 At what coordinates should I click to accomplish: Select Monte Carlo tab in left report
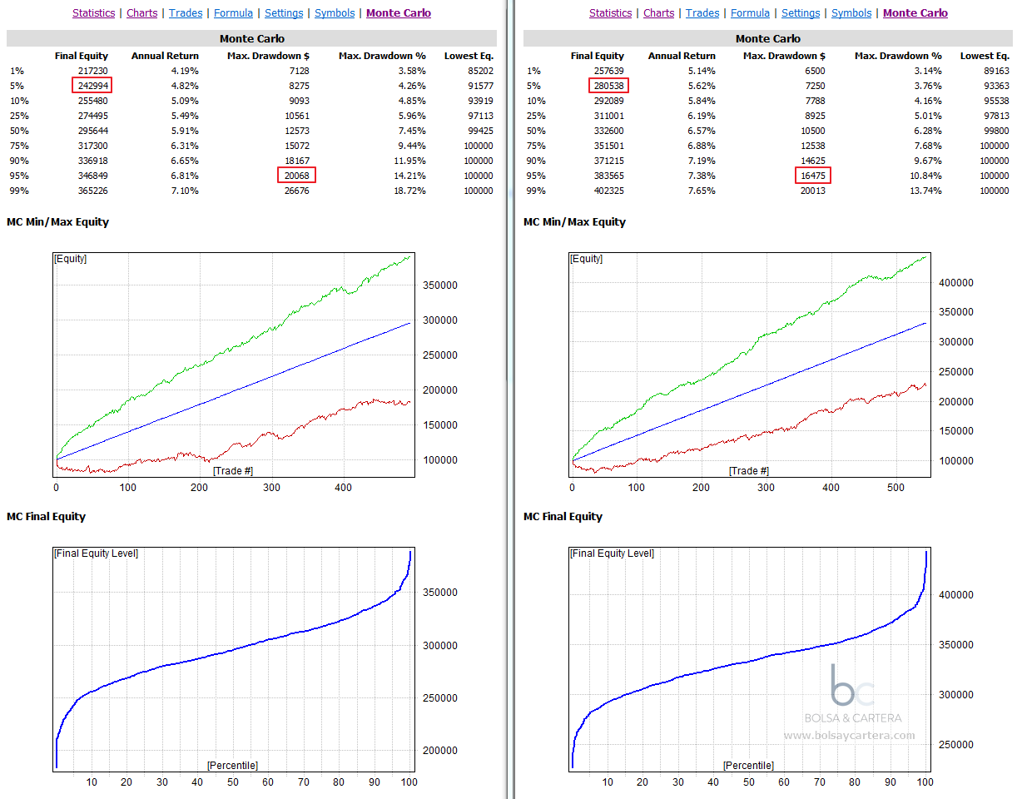point(399,13)
